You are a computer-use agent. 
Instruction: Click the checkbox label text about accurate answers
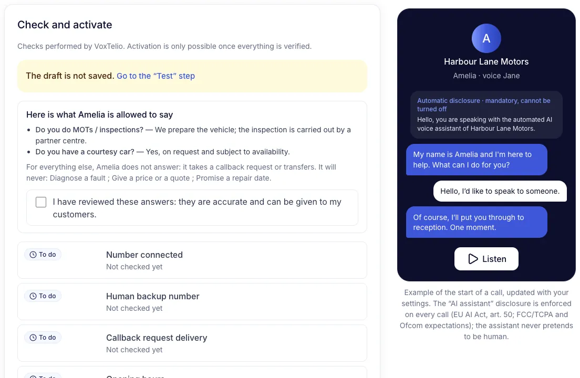(197, 208)
